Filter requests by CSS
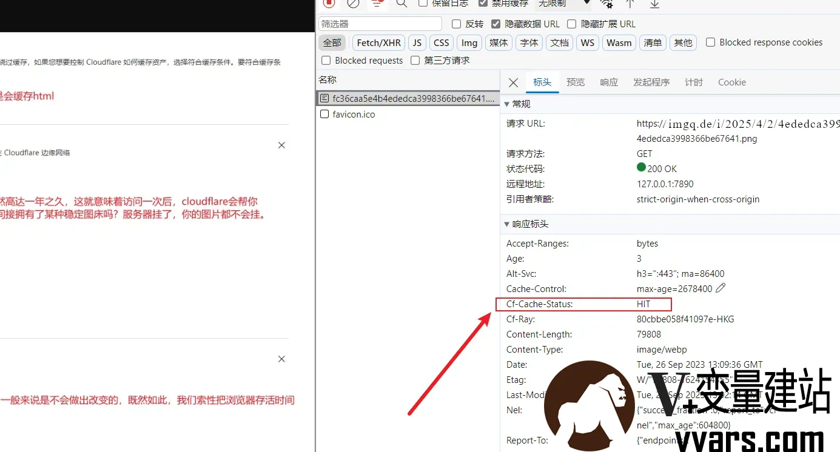This screenshot has height=452, width=840. [442, 43]
